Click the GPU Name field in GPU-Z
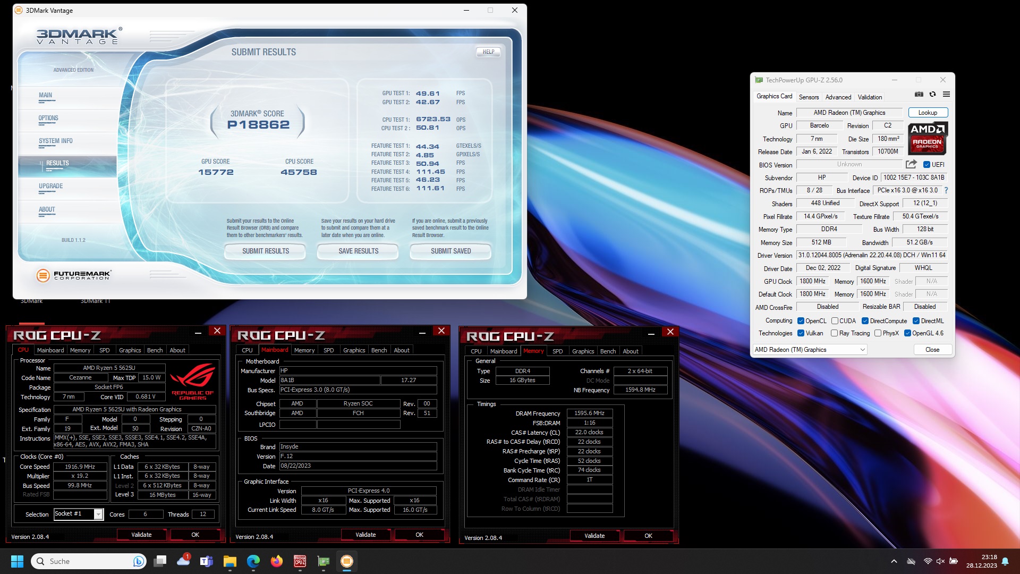This screenshot has width=1020, height=574. click(x=849, y=113)
